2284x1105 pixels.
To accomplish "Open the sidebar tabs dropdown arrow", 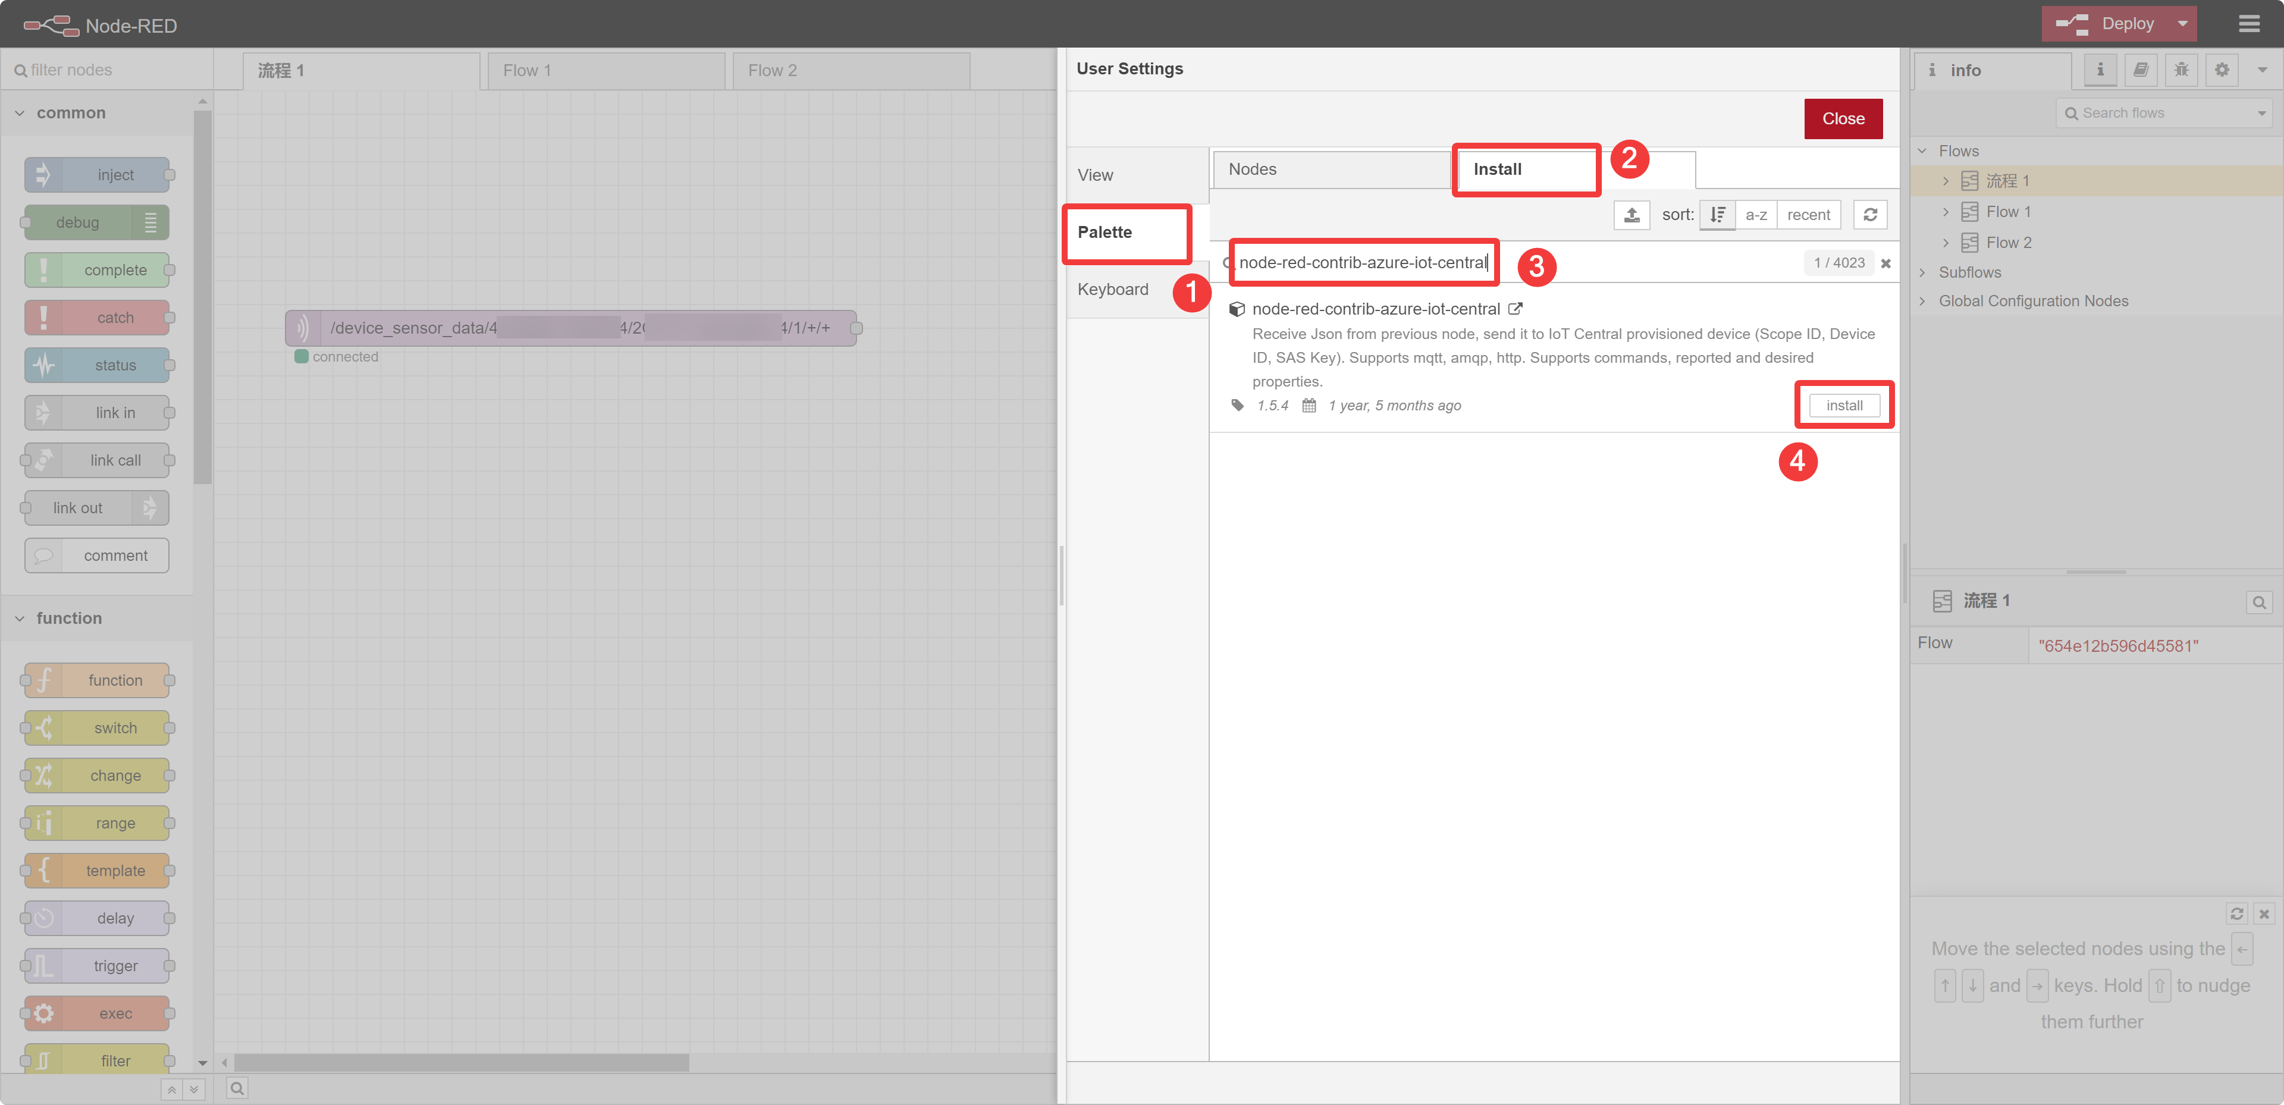I will (x=2262, y=70).
